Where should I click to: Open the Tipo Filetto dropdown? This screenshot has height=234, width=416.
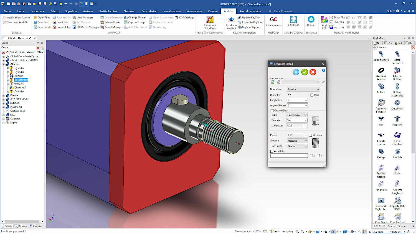click(297, 146)
